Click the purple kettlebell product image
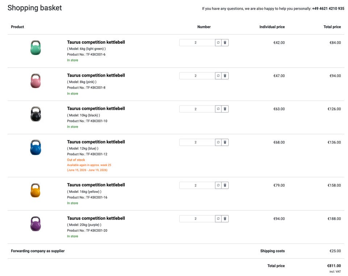Viewport: 348px width, 276px height. pyautogui.click(x=36, y=224)
